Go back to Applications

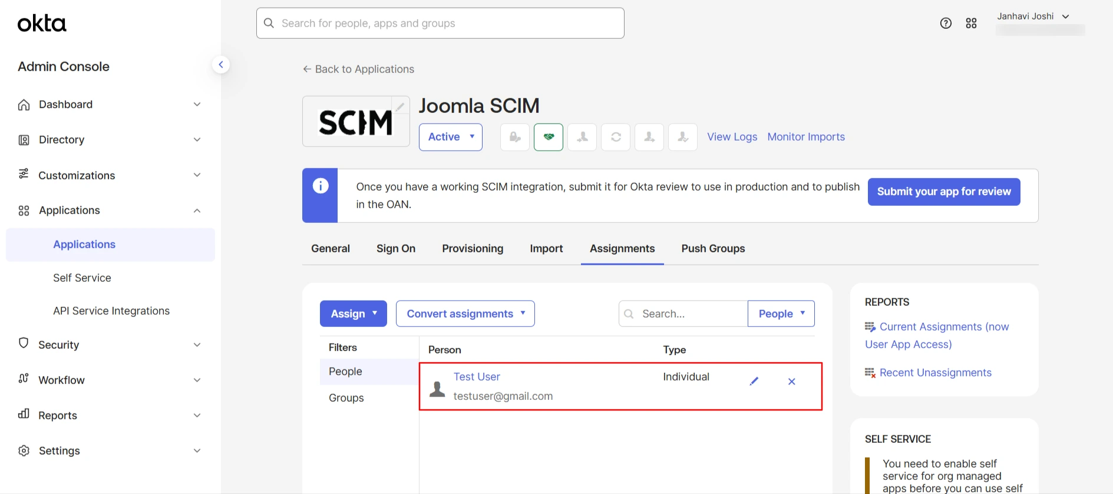pyautogui.click(x=358, y=69)
